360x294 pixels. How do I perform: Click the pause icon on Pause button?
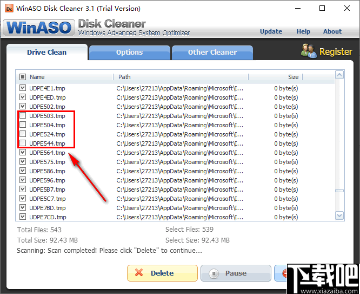point(214,273)
